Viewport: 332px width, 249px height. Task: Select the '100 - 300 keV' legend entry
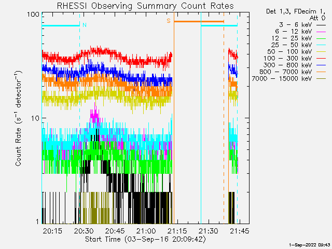[x=288, y=59]
